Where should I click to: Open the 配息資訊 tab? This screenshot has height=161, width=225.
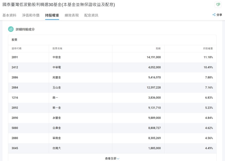pyautogui.click(x=91, y=15)
